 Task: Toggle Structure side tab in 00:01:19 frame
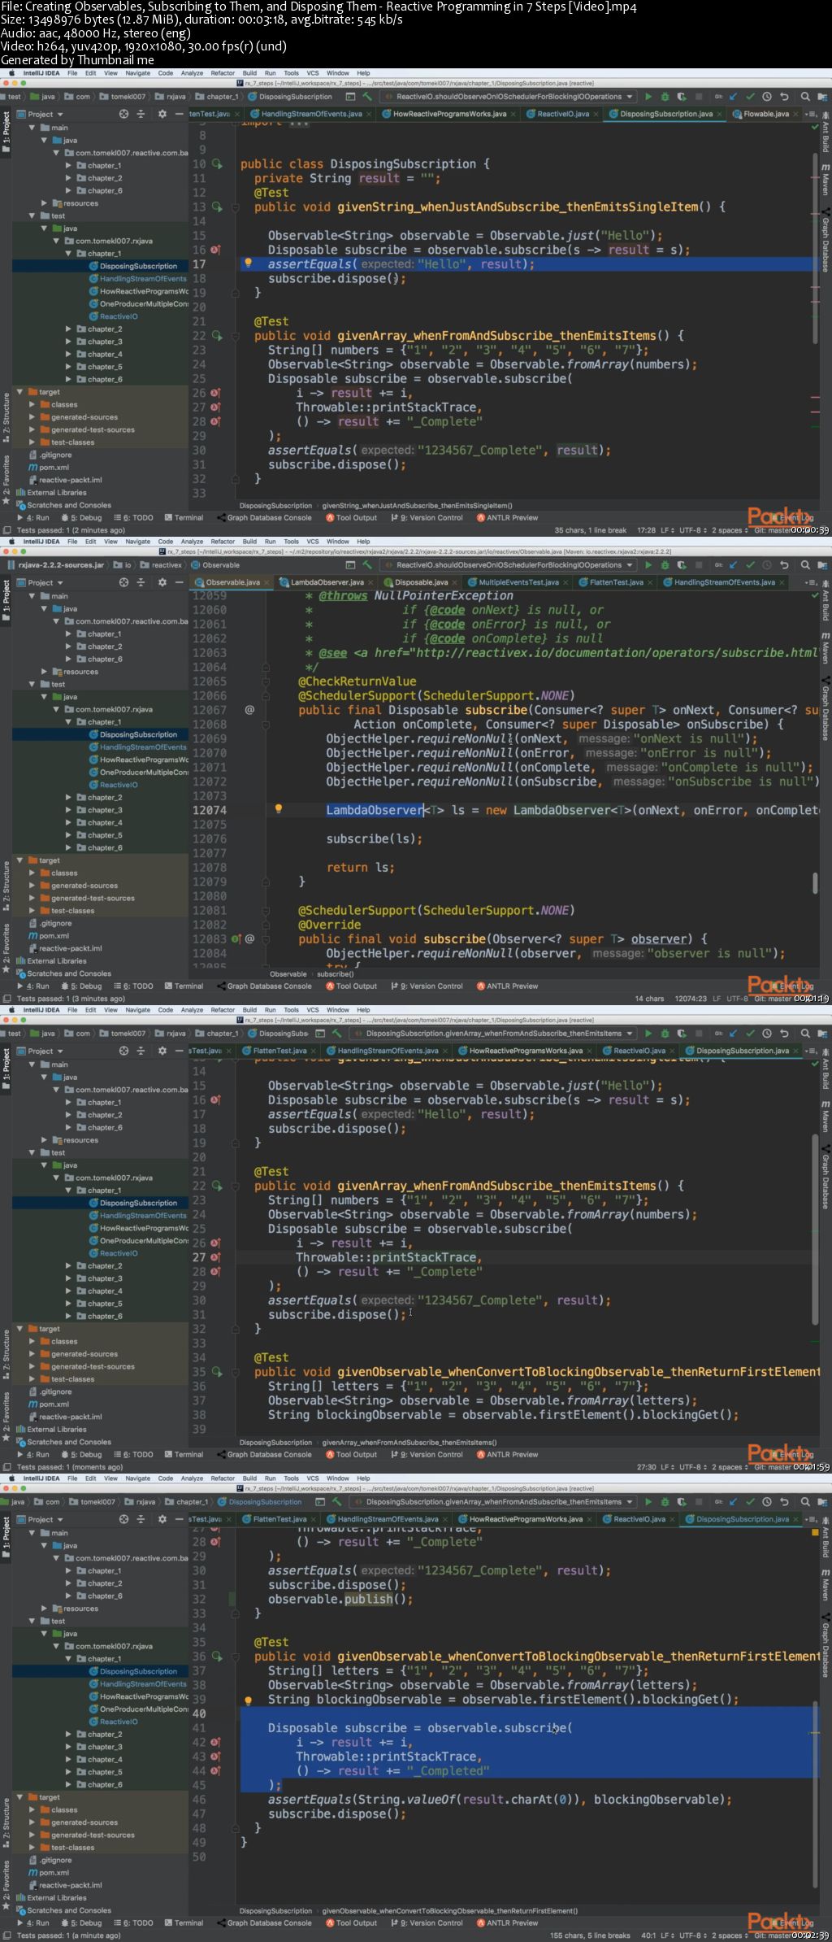tap(6, 886)
